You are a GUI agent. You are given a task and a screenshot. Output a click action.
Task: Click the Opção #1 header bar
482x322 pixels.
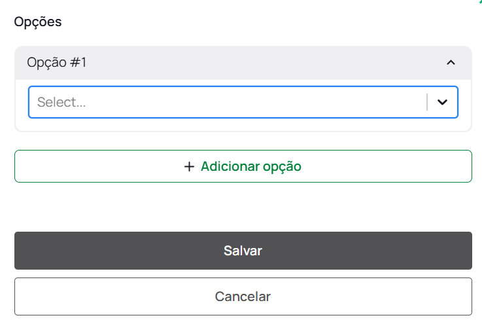click(x=243, y=63)
